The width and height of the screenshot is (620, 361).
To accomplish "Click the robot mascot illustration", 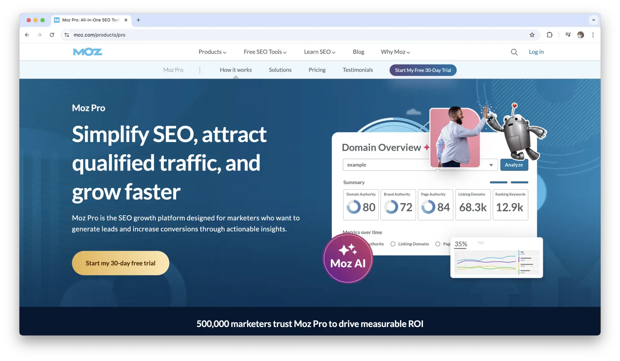I will tap(517, 132).
